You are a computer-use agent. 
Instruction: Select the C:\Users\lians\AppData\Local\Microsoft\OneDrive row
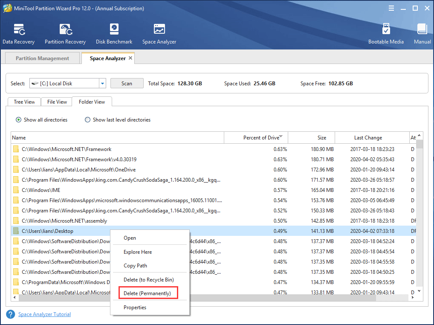tap(214, 170)
